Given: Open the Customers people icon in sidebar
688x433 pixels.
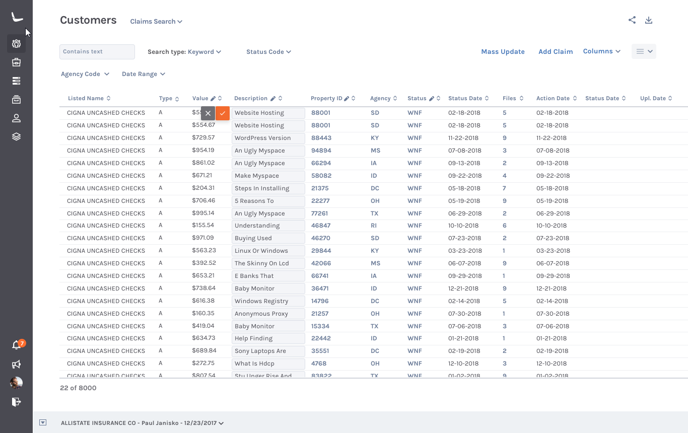Looking at the screenshot, I should (17, 43).
